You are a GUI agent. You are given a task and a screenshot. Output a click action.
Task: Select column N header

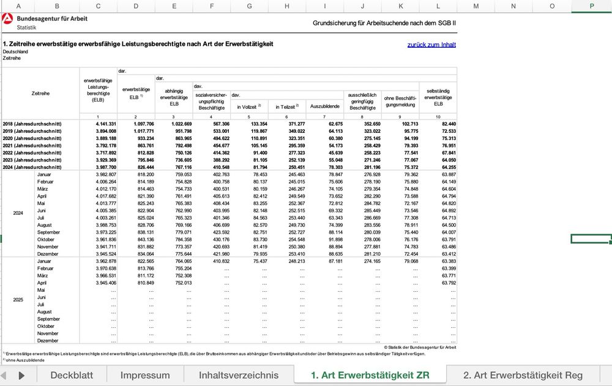click(x=513, y=6)
